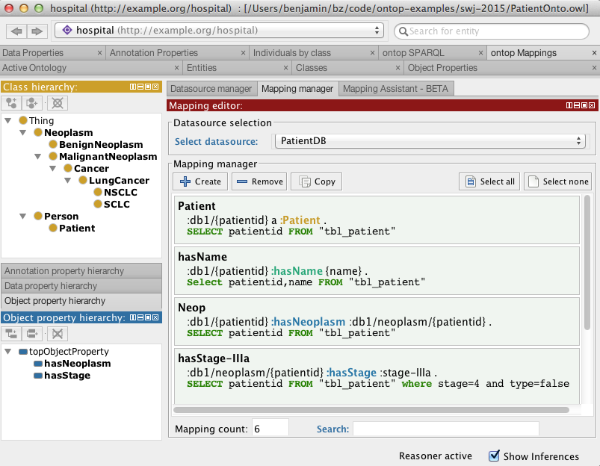This screenshot has width=600, height=466.
Task: Click the mapping list horizontal scrollbar
Action: pyautogui.click(x=371, y=410)
